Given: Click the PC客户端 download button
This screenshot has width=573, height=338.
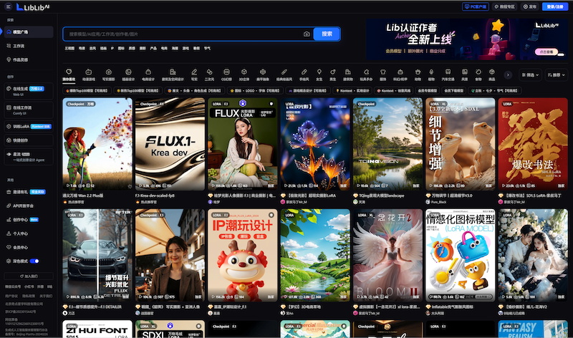Looking at the screenshot, I should coord(476,6).
